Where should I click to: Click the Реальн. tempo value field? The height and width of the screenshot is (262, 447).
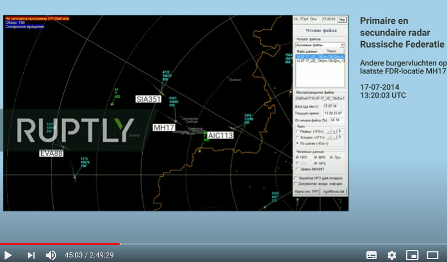pyautogui.click(x=340, y=132)
